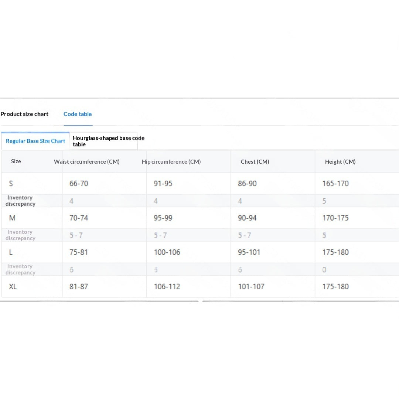399x399 pixels.
Task: Switch to the Code table tab
Action: coord(78,114)
